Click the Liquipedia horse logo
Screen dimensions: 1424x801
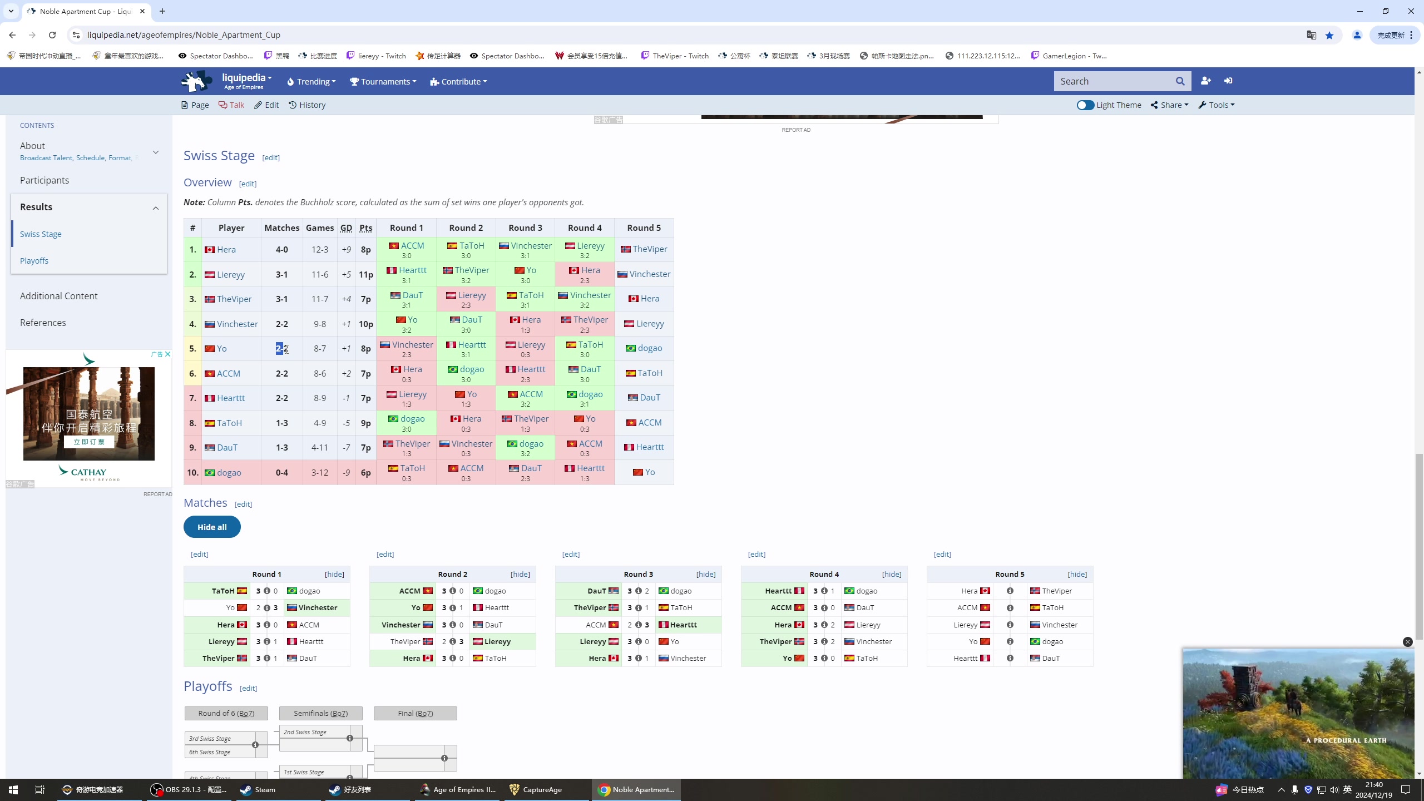[196, 81]
